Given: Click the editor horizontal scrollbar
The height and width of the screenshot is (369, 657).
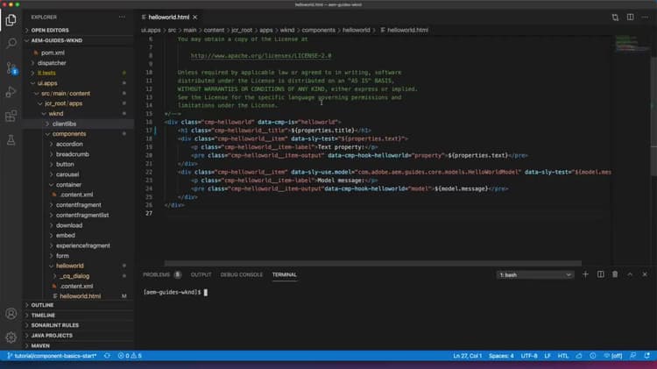Looking at the screenshot, I should [372, 264].
